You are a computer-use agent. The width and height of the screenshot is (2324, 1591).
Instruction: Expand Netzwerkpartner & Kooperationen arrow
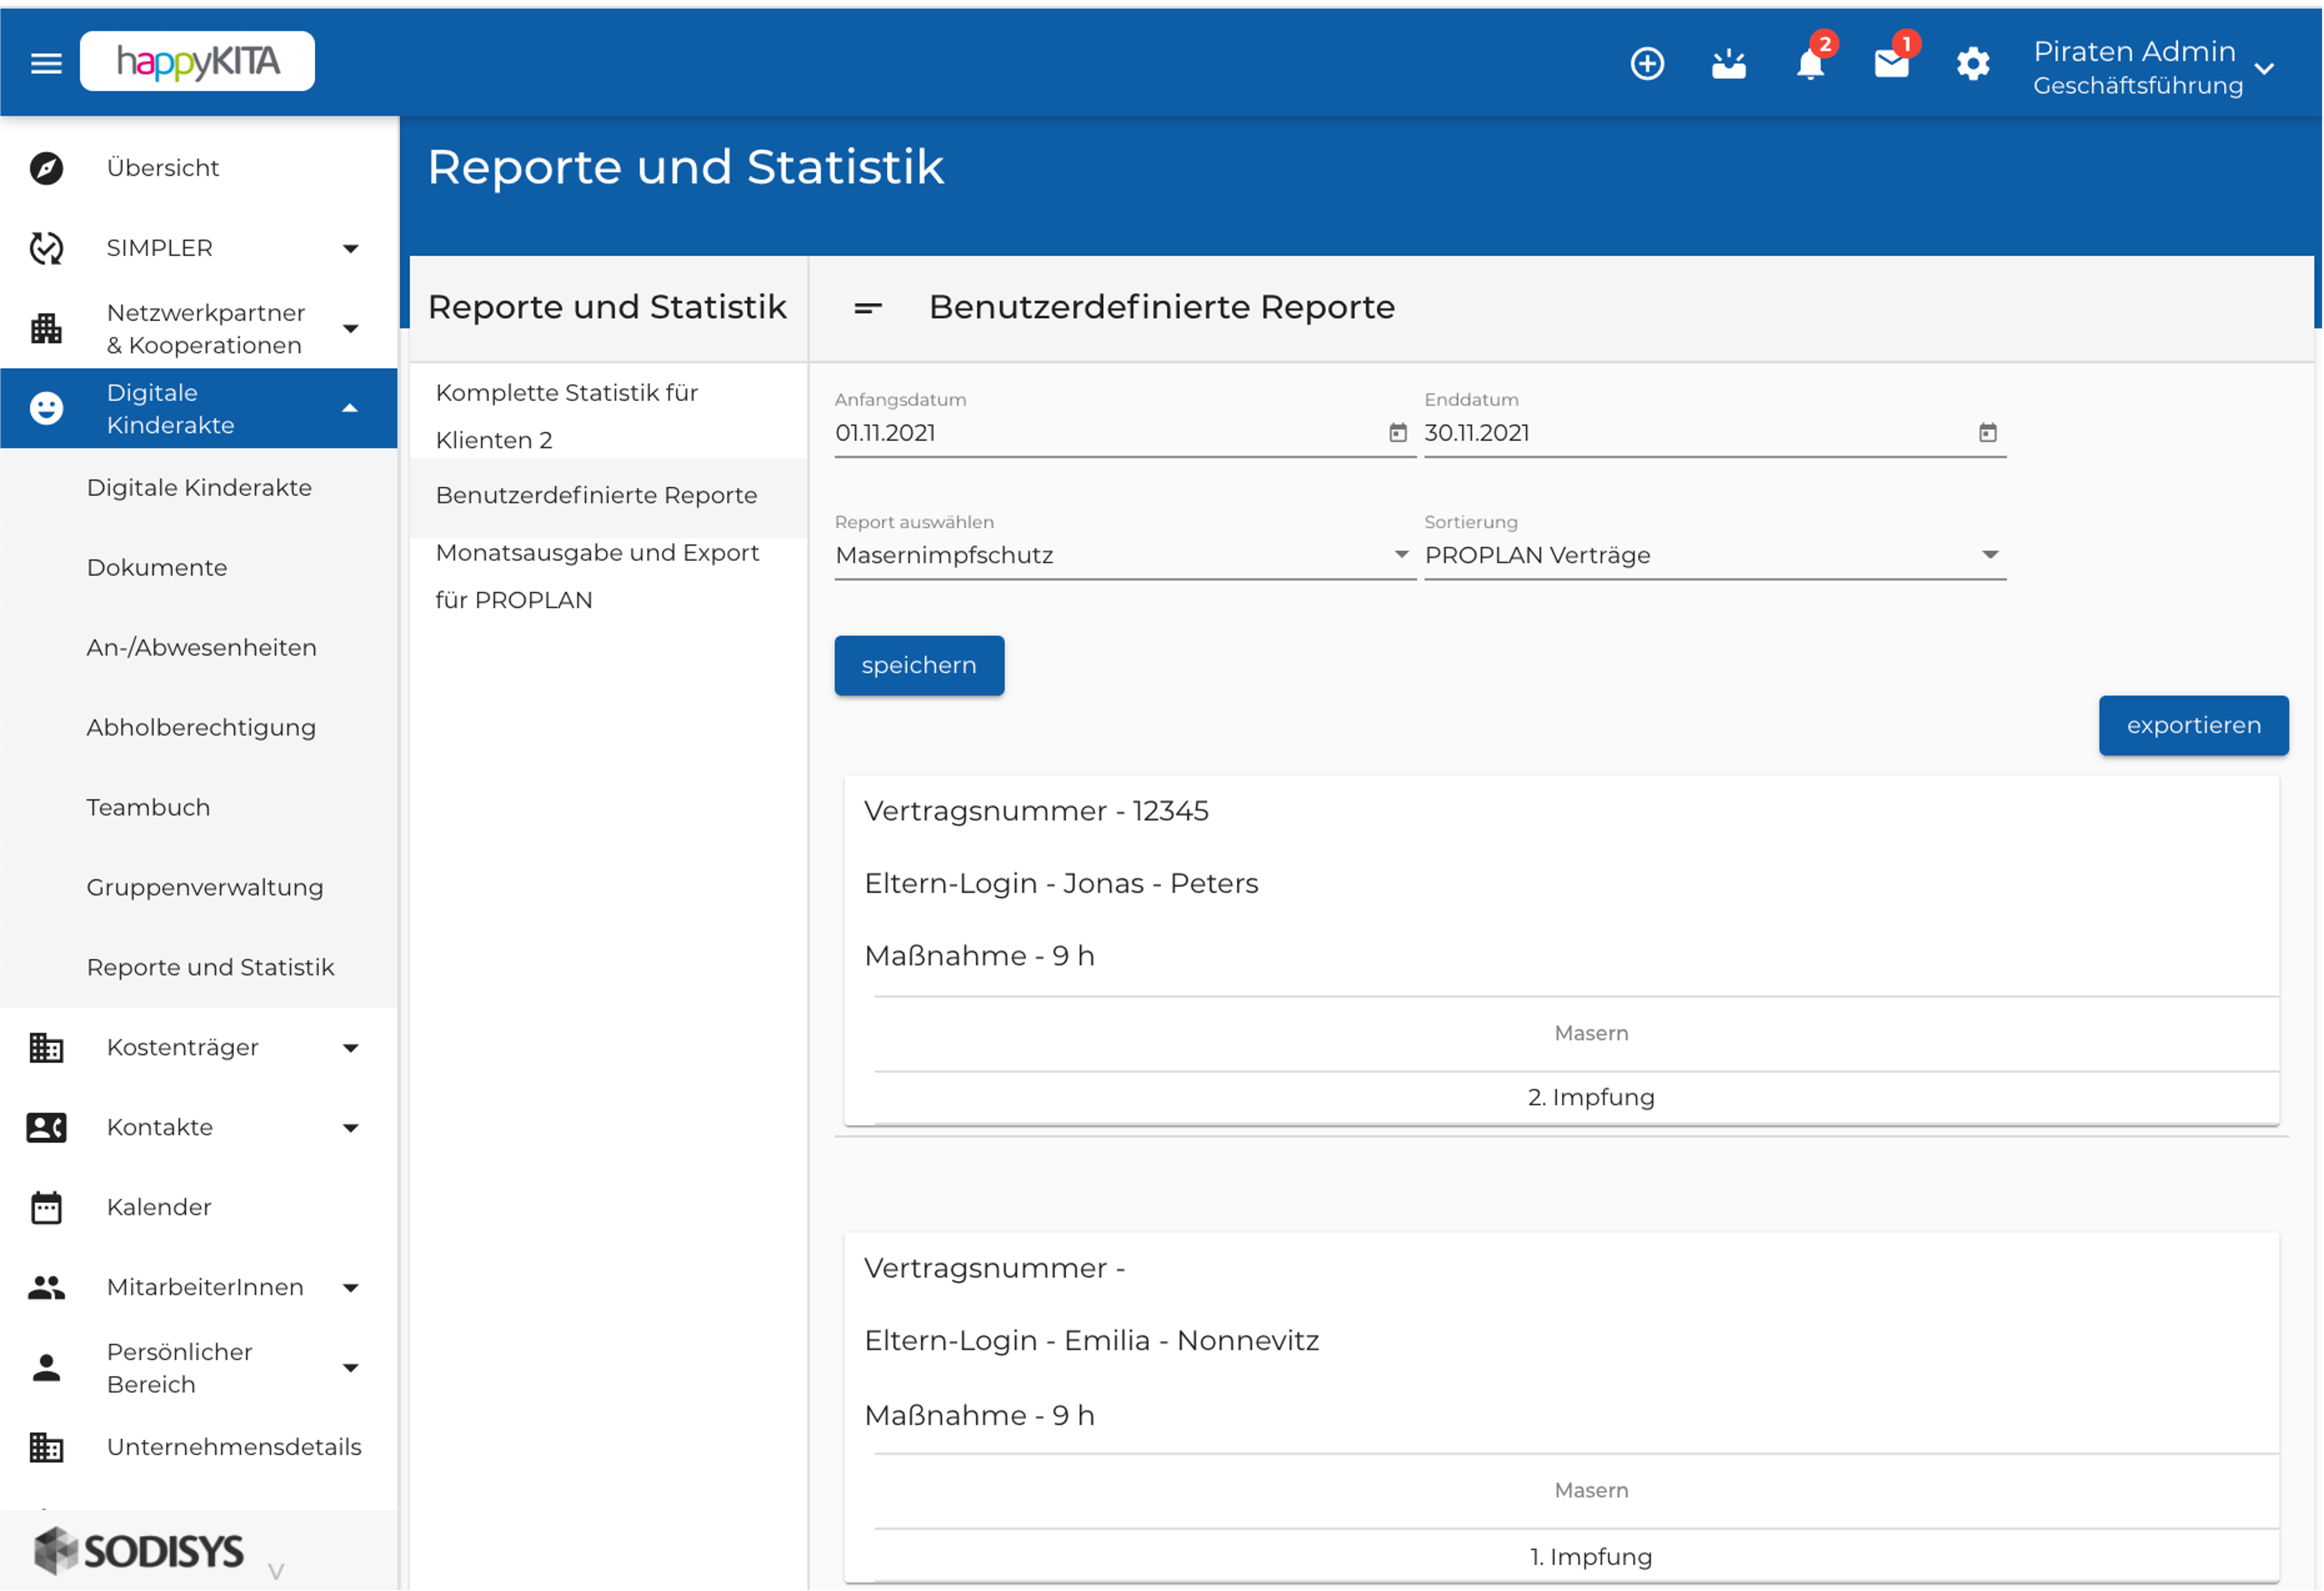click(x=351, y=328)
